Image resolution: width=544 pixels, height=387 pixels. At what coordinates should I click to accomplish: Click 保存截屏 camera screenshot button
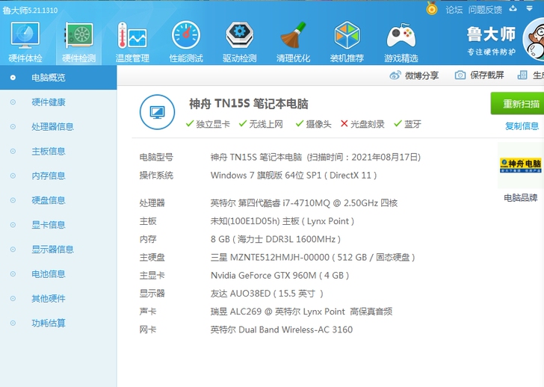pos(460,75)
